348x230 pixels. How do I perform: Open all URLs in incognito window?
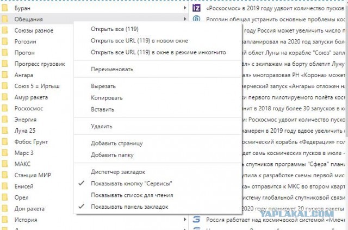click(158, 52)
